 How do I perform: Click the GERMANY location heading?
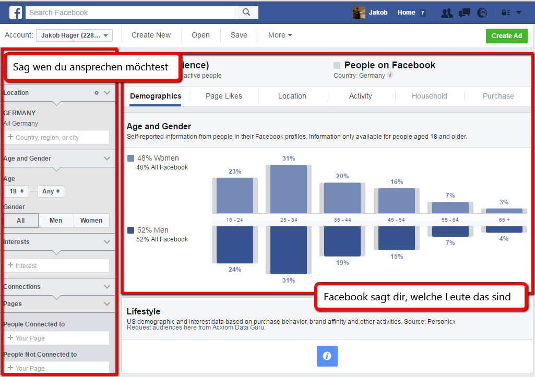[x=19, y=113]
